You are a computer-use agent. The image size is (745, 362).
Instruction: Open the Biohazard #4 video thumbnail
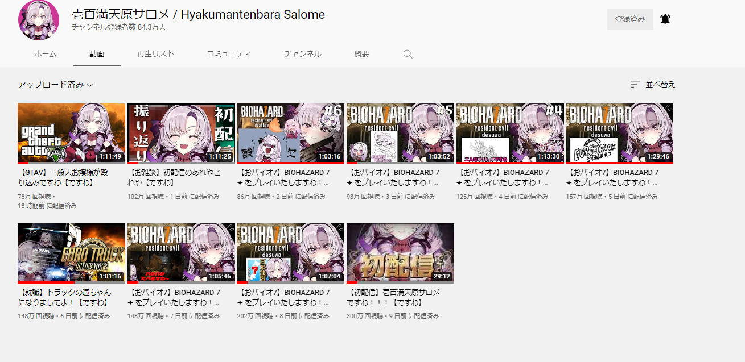tap(510, 133)
